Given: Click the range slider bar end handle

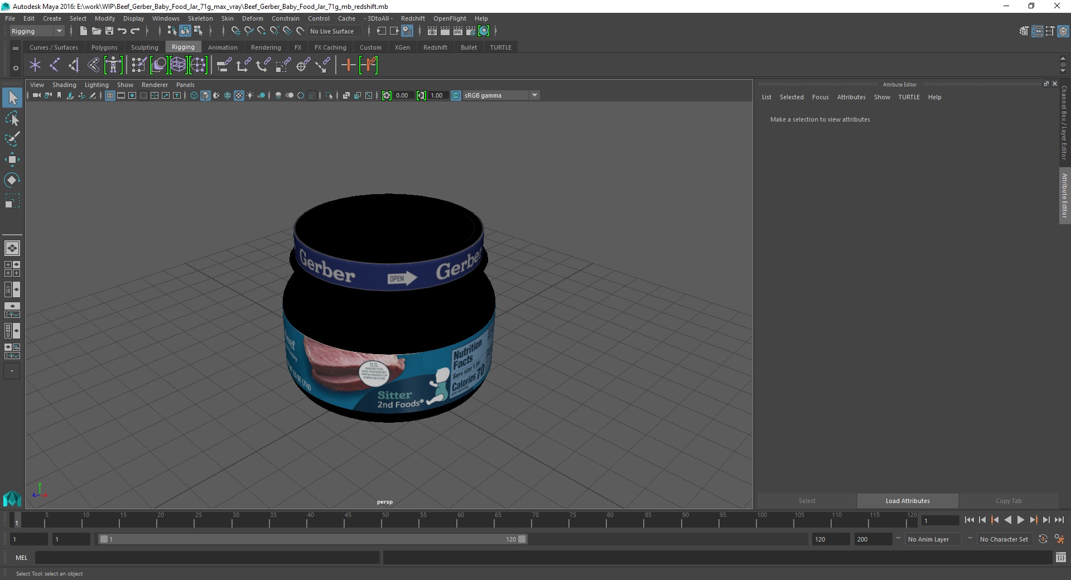Looking at the screenshot, I should pyautogui.click(x=522, y=539).
